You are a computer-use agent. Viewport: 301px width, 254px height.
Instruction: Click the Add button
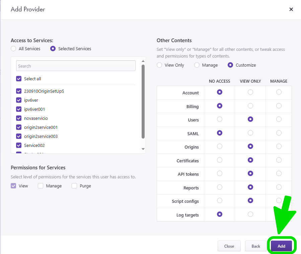coord(281,246)
